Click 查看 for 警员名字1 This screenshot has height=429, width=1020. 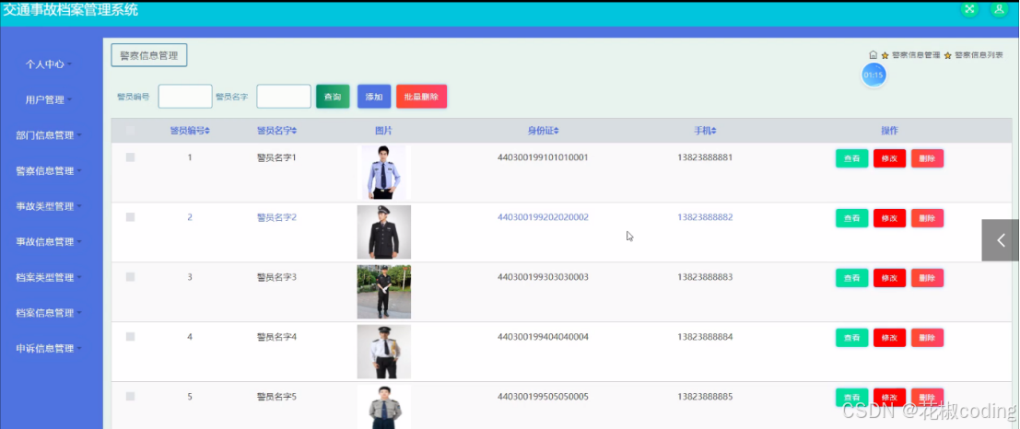(851, 158)
